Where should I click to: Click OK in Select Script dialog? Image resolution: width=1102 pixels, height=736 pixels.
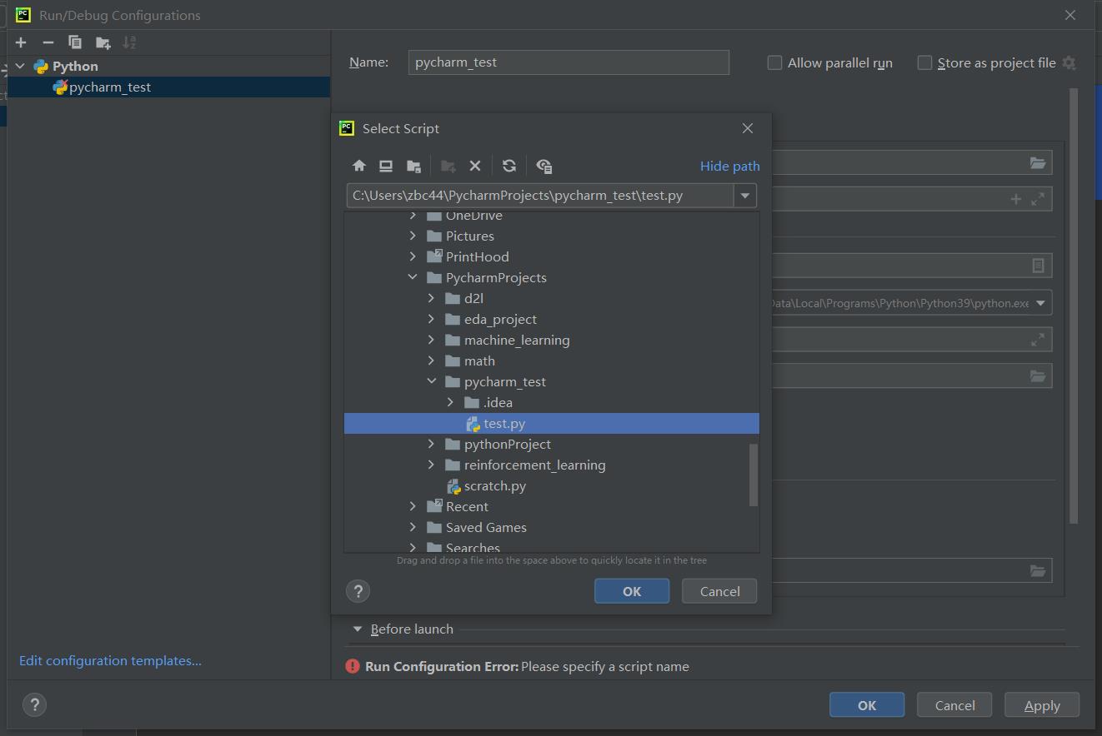[632, 591]
